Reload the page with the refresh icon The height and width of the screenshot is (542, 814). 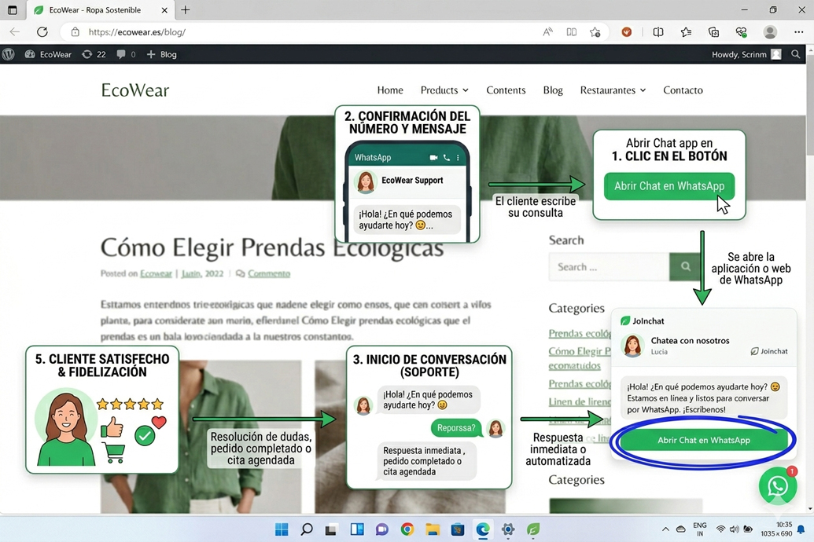(42, 32)
